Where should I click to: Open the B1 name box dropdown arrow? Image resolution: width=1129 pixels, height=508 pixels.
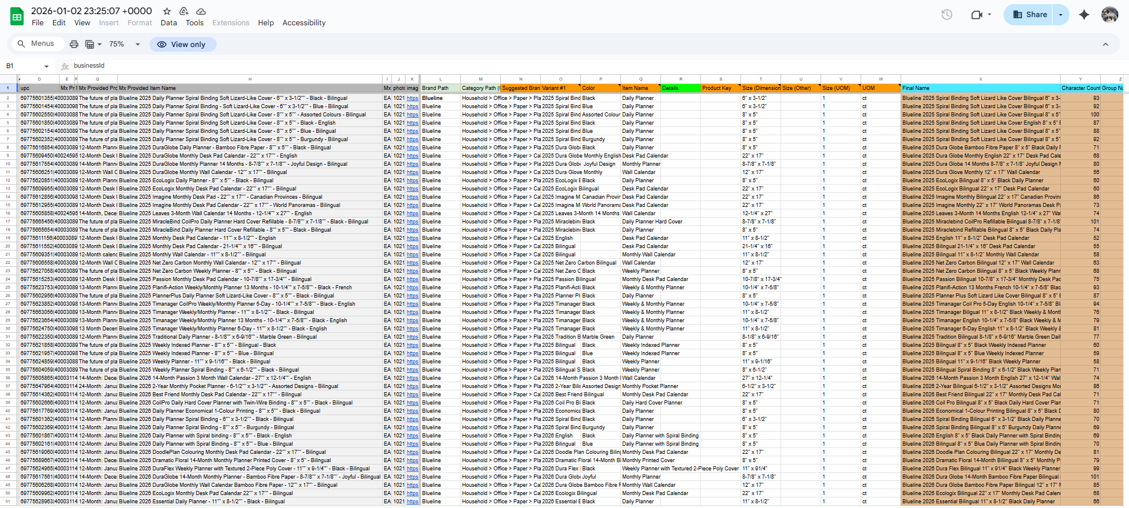[x=47, y=66]
